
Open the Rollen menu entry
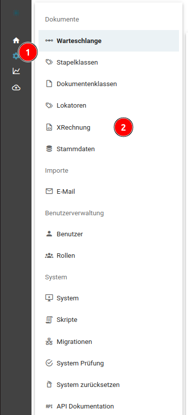108,255
